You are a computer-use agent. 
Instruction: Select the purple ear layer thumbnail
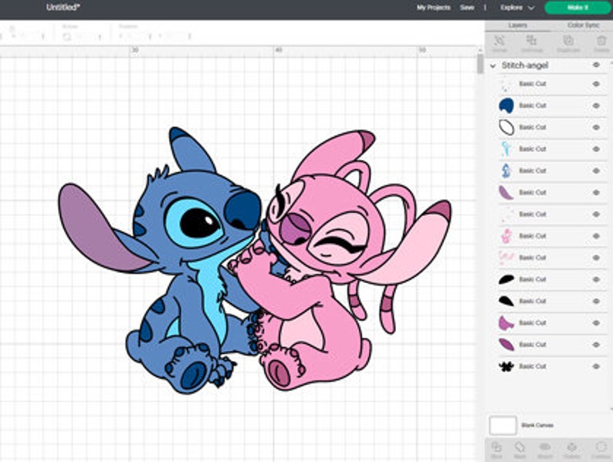coord(506,193)
